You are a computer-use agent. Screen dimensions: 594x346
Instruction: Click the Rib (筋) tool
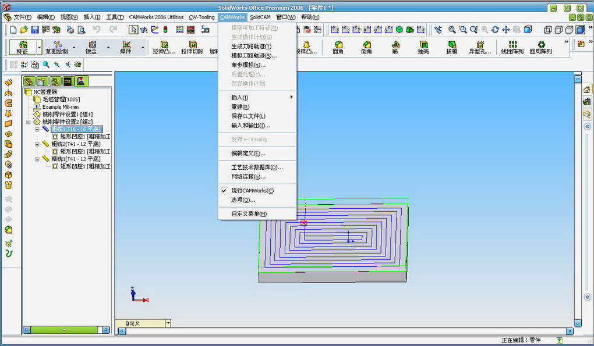click(395, 47)
